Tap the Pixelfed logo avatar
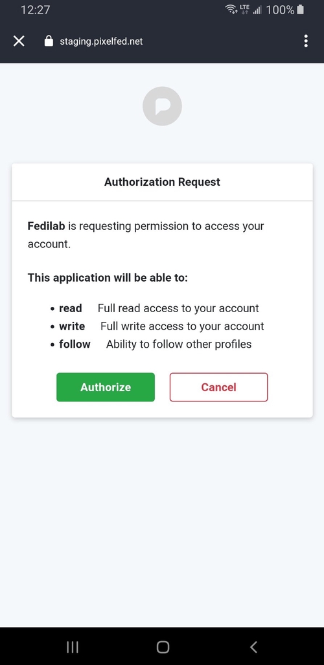Image resolution: width=324 pixels, height=665 pixels. (x=162, y=106)
